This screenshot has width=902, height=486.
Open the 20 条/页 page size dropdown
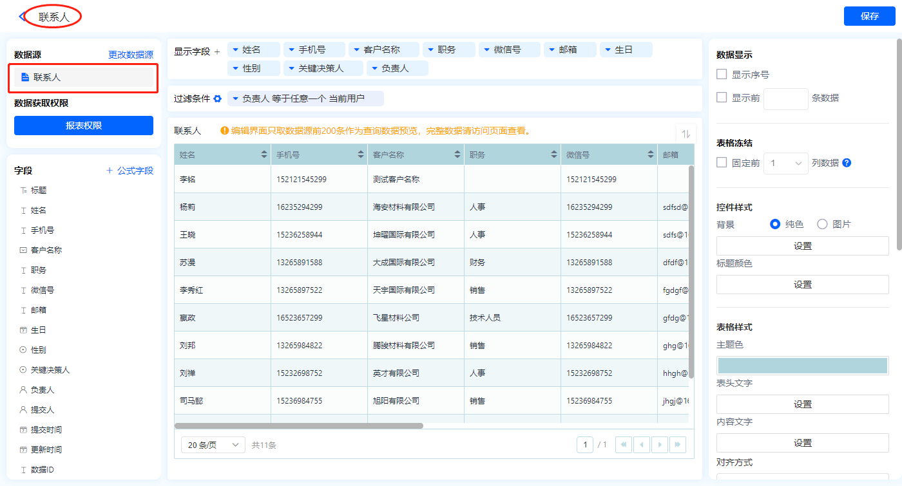213,445
